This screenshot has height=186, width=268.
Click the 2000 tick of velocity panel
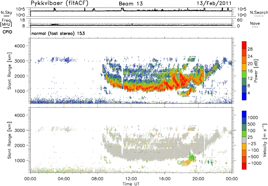(19, 145)
